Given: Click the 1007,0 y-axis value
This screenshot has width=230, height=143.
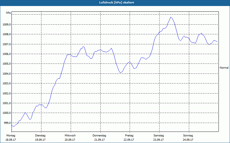Looking at the screenshot, I should click(x=7, y=44).
